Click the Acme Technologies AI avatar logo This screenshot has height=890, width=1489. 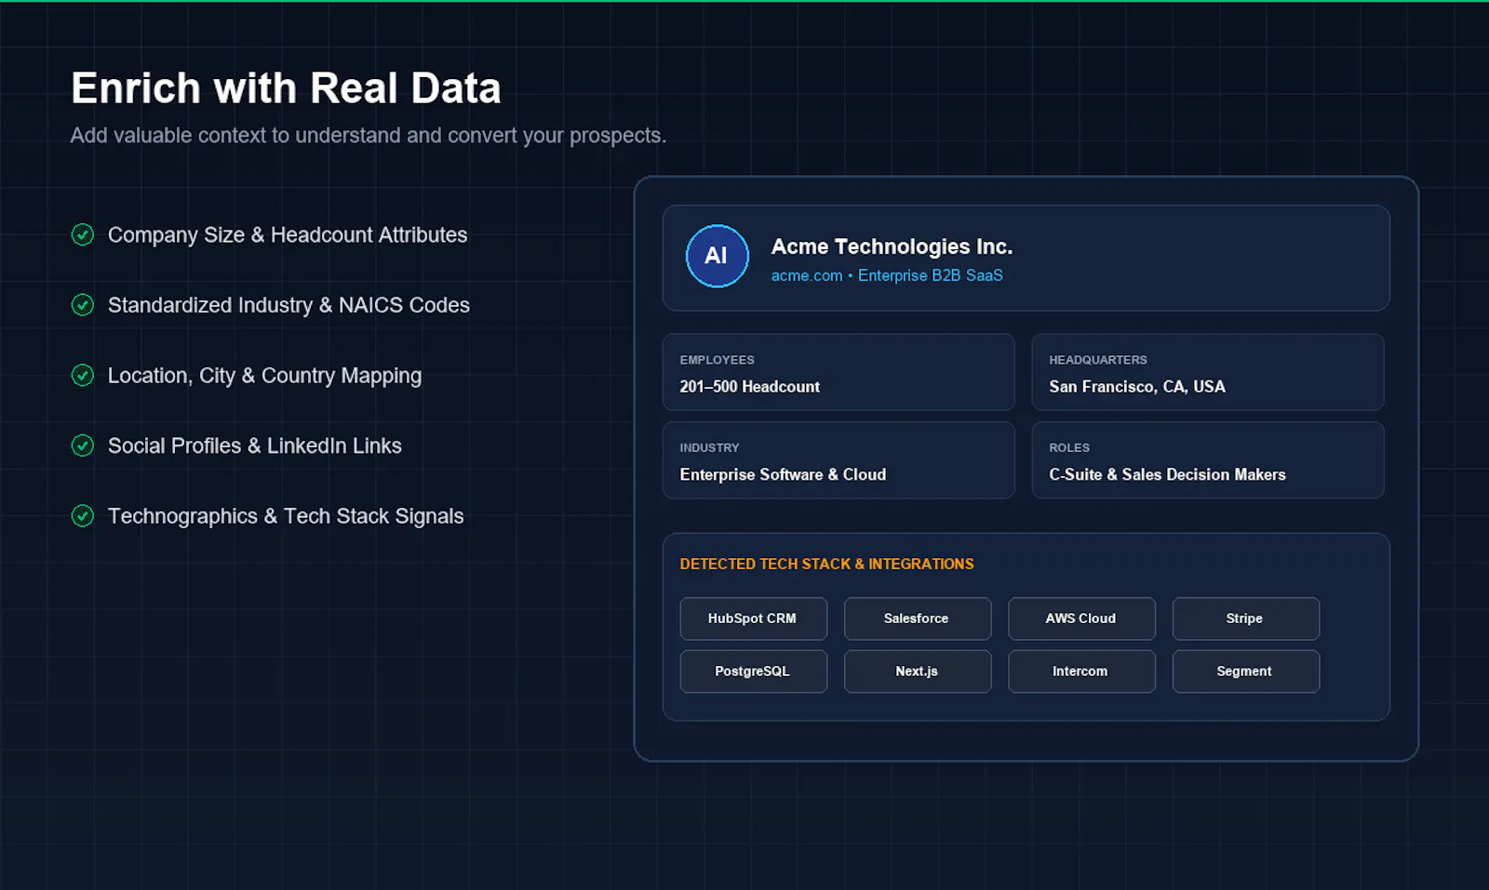(x=717, y=256)
